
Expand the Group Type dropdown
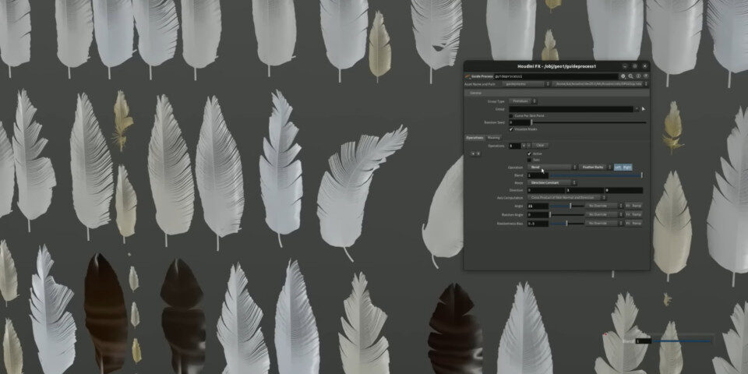(x=524, y=101)
